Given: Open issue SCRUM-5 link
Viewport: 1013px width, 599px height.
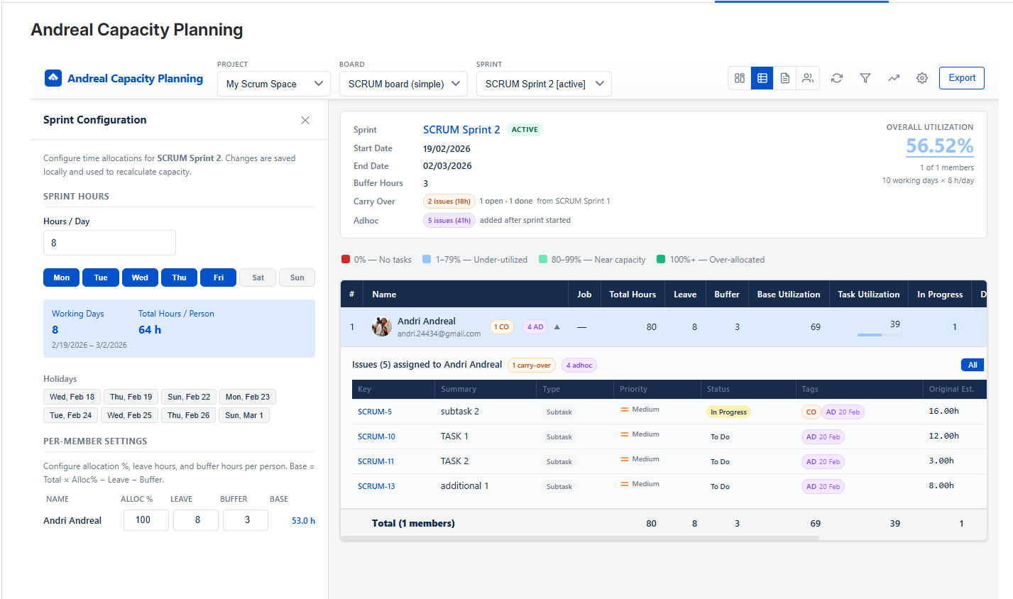Looking at the screenshot, I should 374,411.
